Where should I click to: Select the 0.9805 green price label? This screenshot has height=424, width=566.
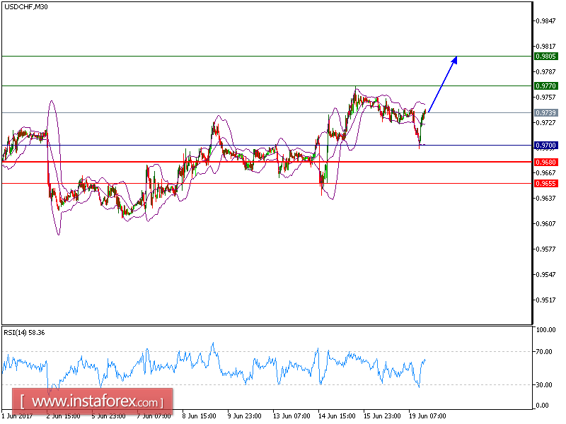(x=545, y=57)
